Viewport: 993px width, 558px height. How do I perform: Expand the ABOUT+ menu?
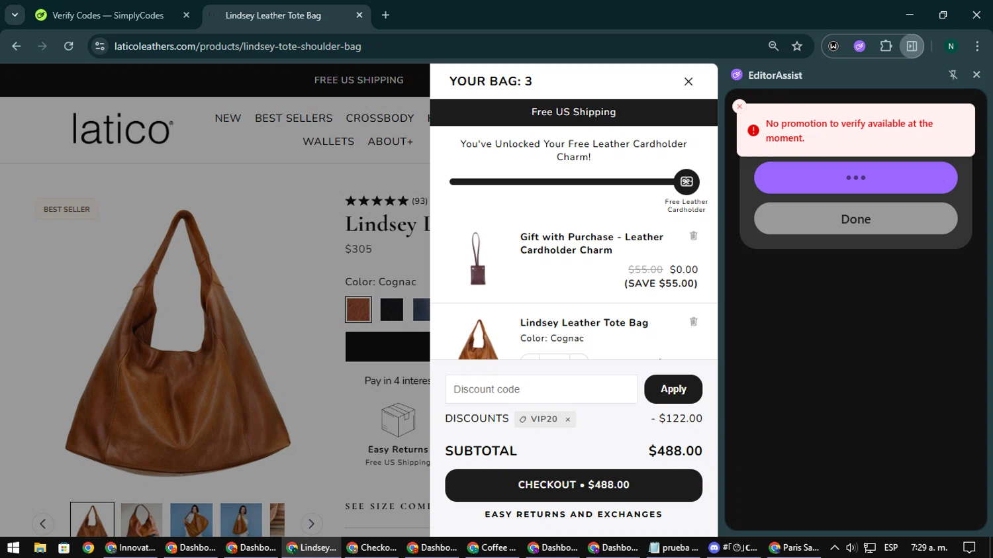[x=391, y=142]
